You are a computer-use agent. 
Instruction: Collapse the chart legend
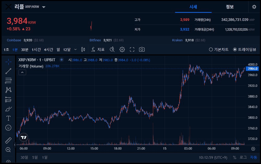[x=22, y=72]
